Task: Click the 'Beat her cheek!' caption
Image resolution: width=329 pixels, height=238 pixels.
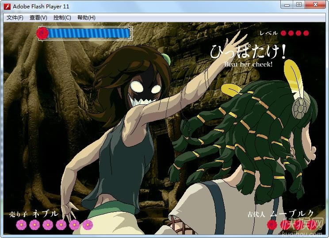Action: (248, 65)
